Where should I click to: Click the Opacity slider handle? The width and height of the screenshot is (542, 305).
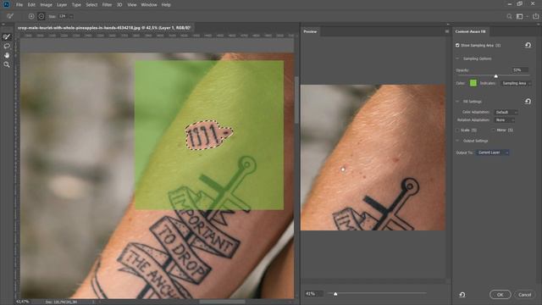(495, 76)
